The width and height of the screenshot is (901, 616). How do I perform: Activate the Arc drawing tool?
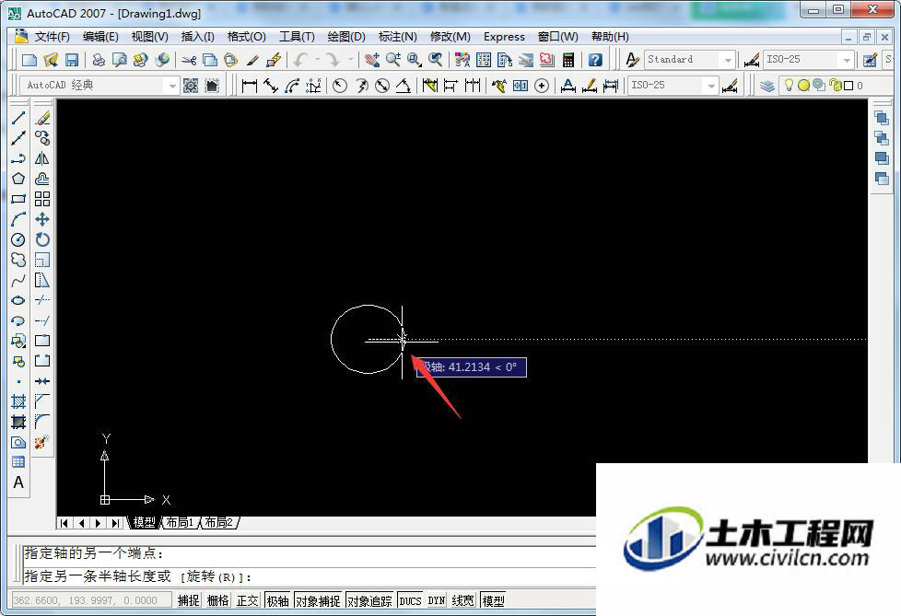18,219
